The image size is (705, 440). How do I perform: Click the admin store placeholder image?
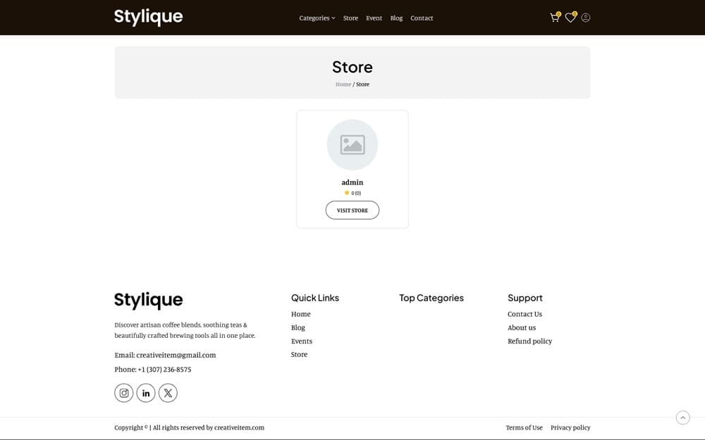352,145
